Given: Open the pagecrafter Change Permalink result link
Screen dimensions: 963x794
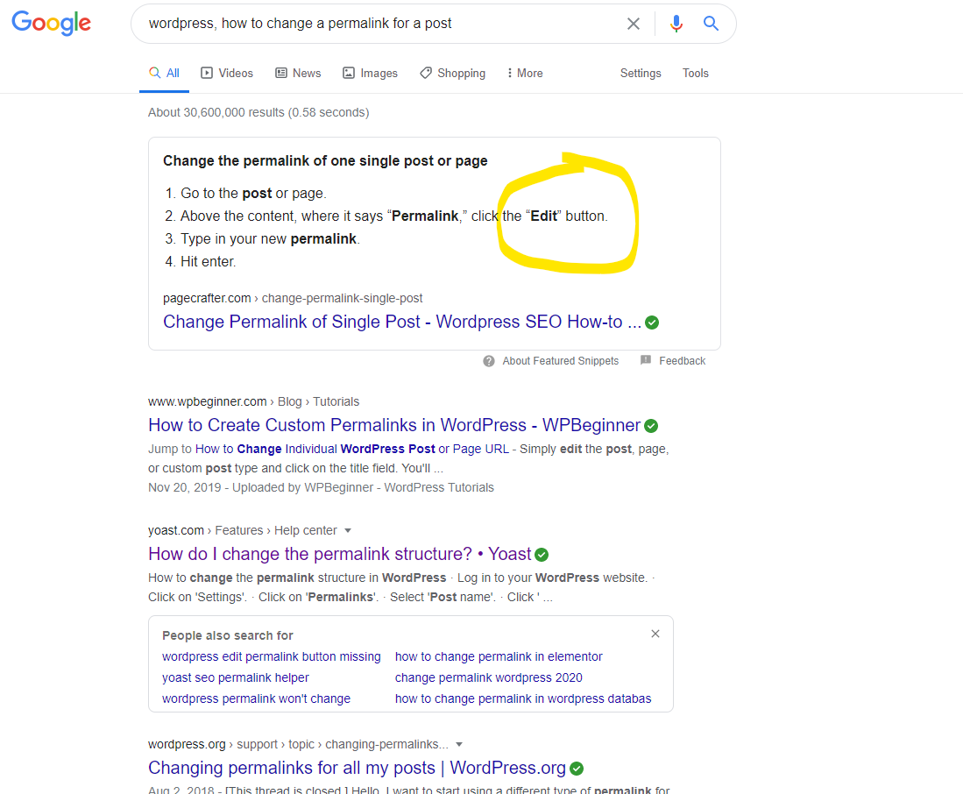Looking at the screenshot, I should (x=402, y=322).
